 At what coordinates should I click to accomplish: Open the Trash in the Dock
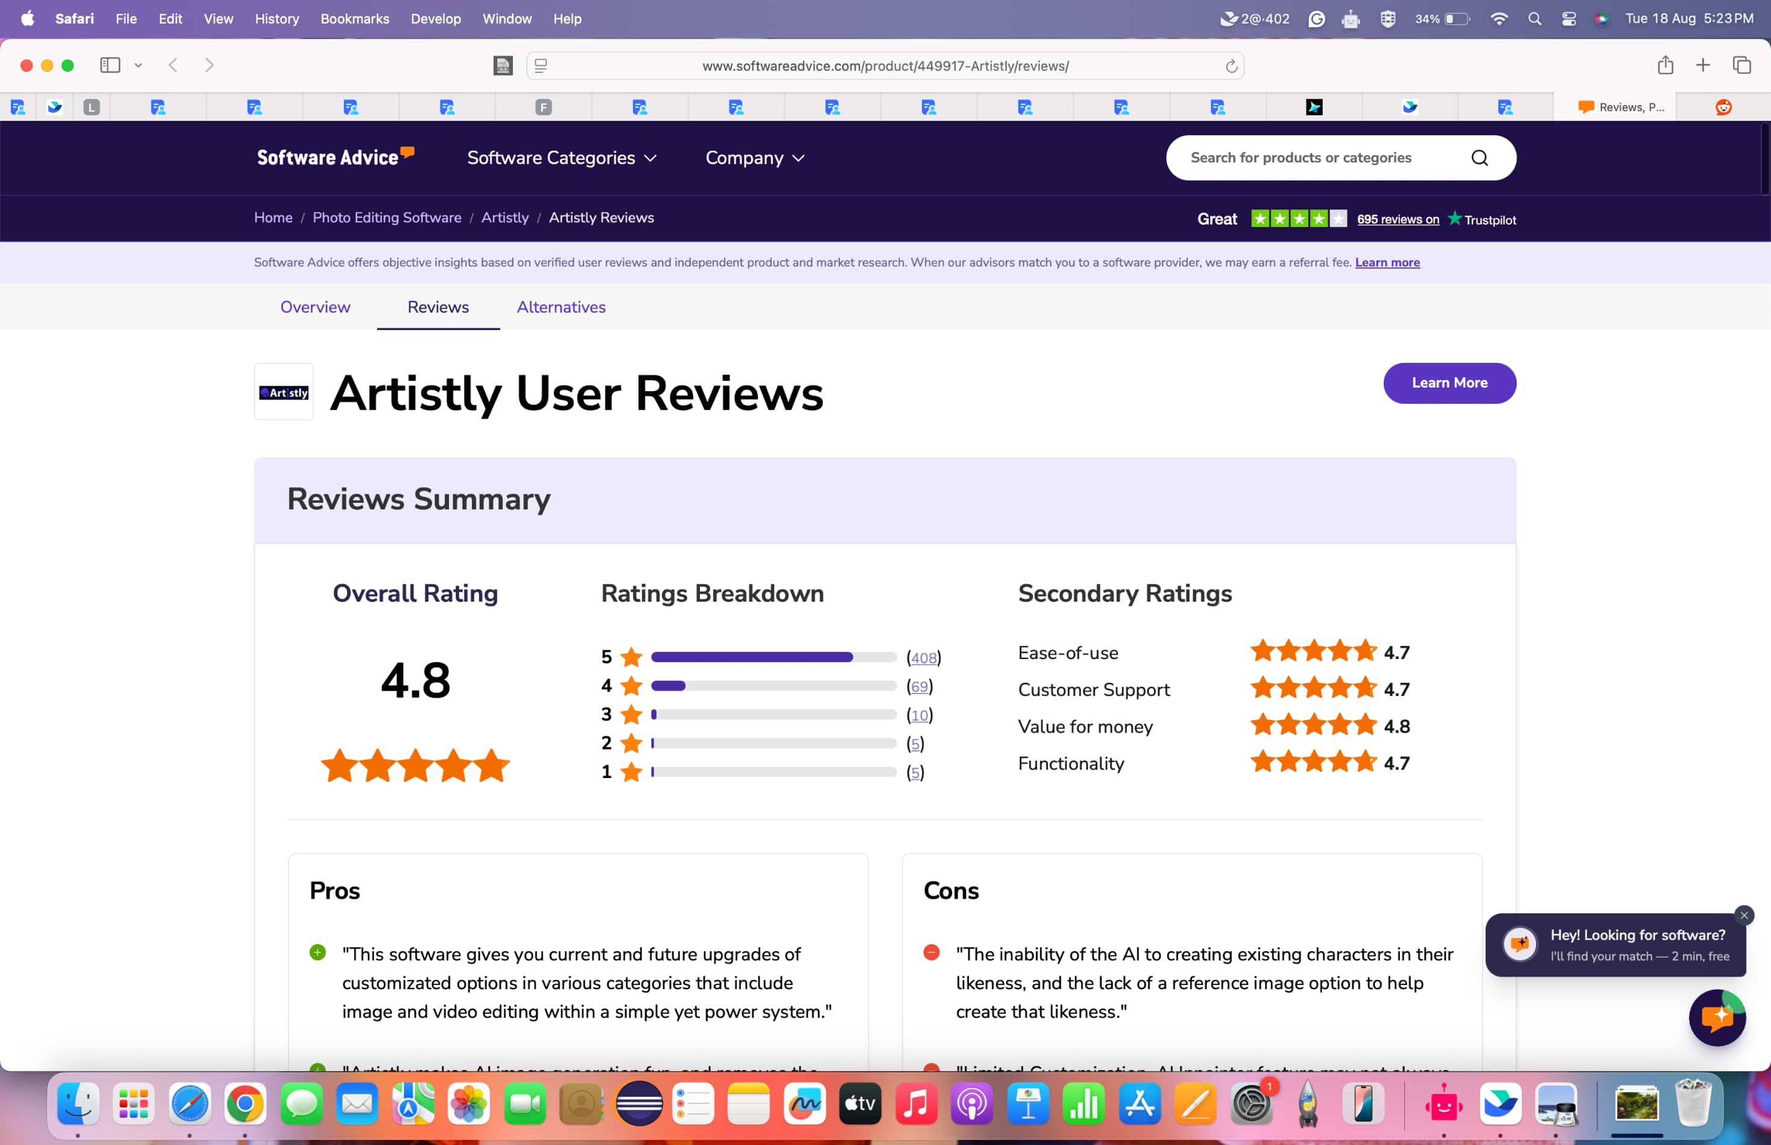point(1693,1103)
